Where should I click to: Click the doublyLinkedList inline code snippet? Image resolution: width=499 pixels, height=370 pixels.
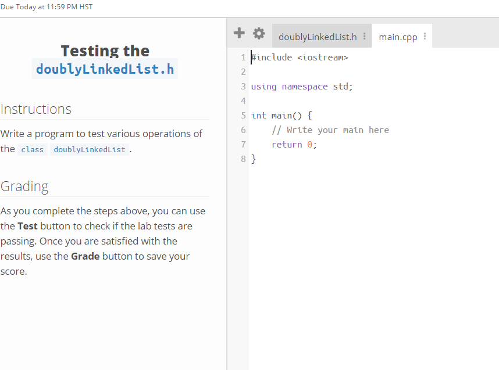(x=89, y=149)
